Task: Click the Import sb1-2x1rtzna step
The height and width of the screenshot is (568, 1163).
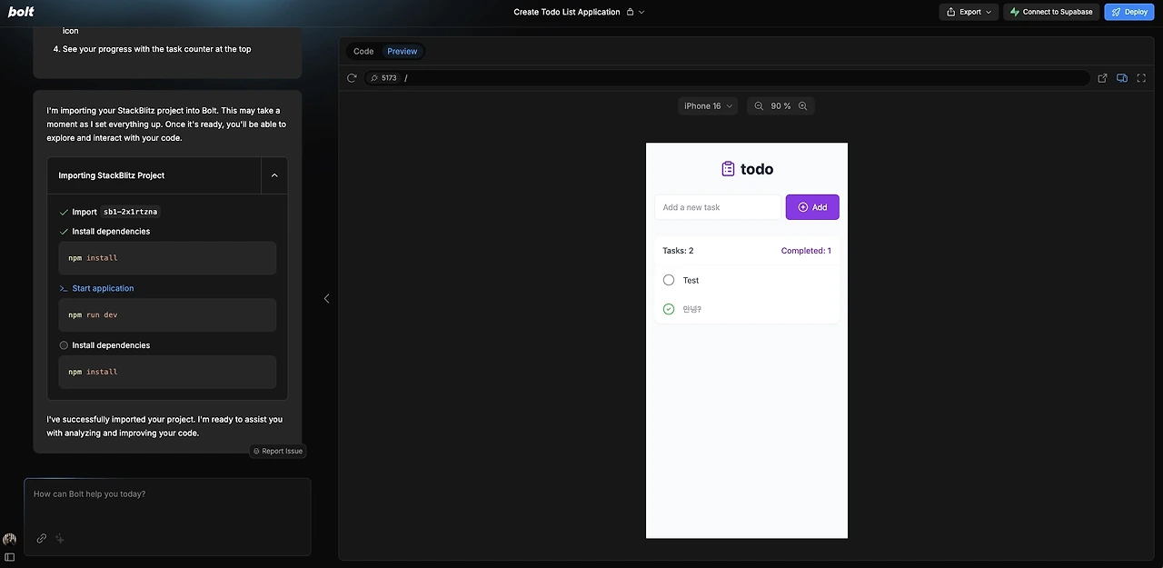Action: click(x=109, y=212)
